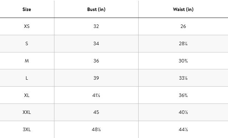Select the bust measurement for size 3XL
This screenshot has height=138, width=228.
pos(96,130)
